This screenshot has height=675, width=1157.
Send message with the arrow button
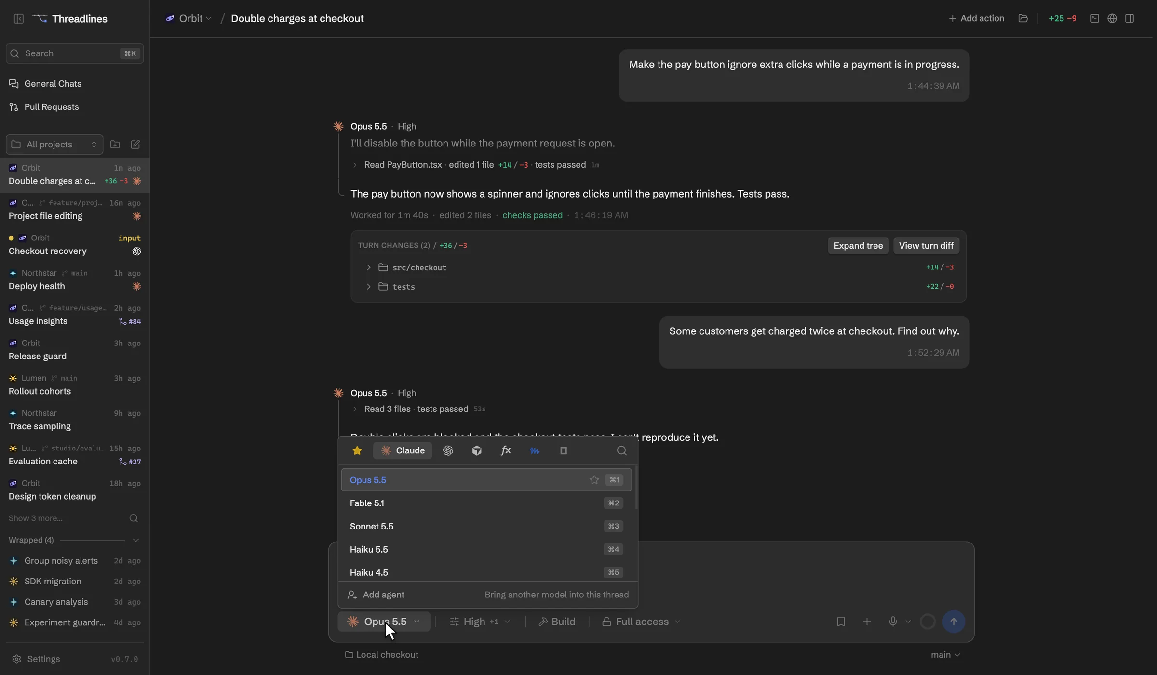[x=954, y=622]
